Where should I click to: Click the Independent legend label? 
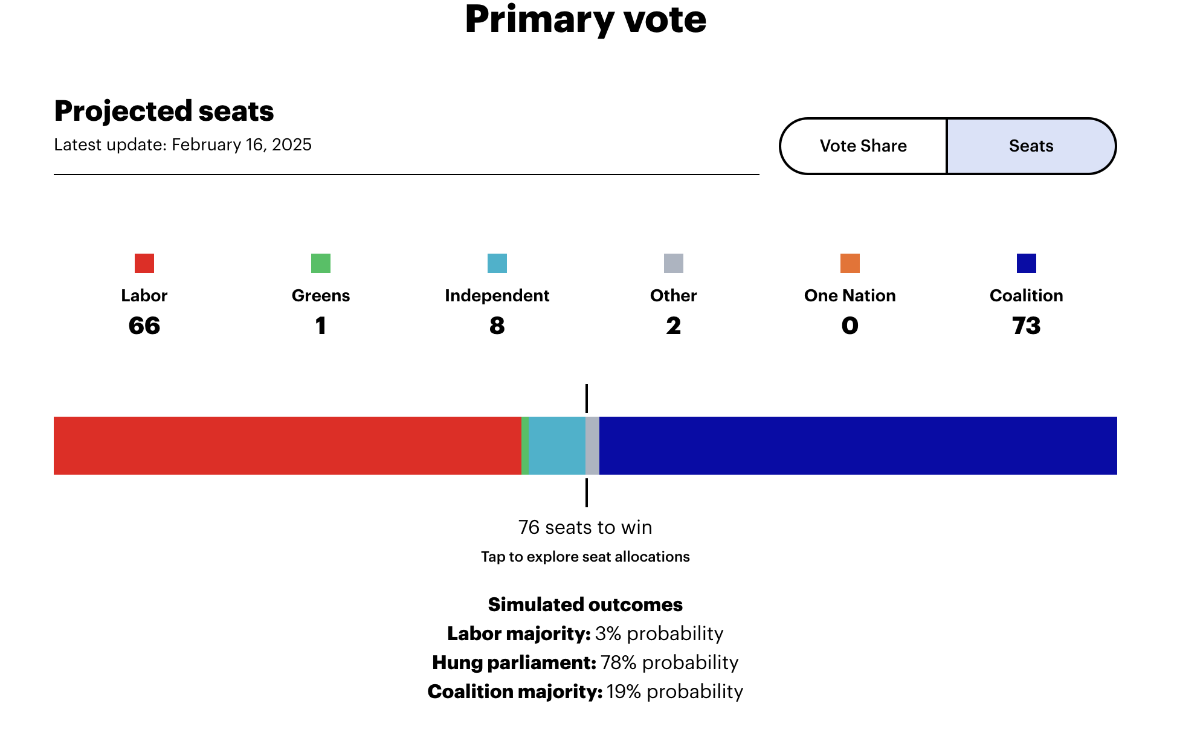[x=497, y=295]
